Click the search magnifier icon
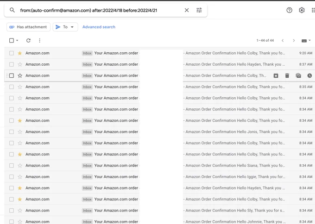 click(x=12, y=10)
